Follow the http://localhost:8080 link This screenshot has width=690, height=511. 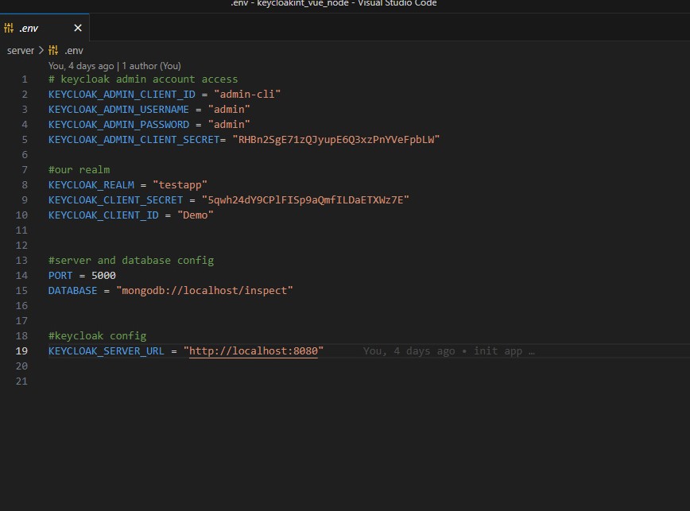[x=254, y=351]
